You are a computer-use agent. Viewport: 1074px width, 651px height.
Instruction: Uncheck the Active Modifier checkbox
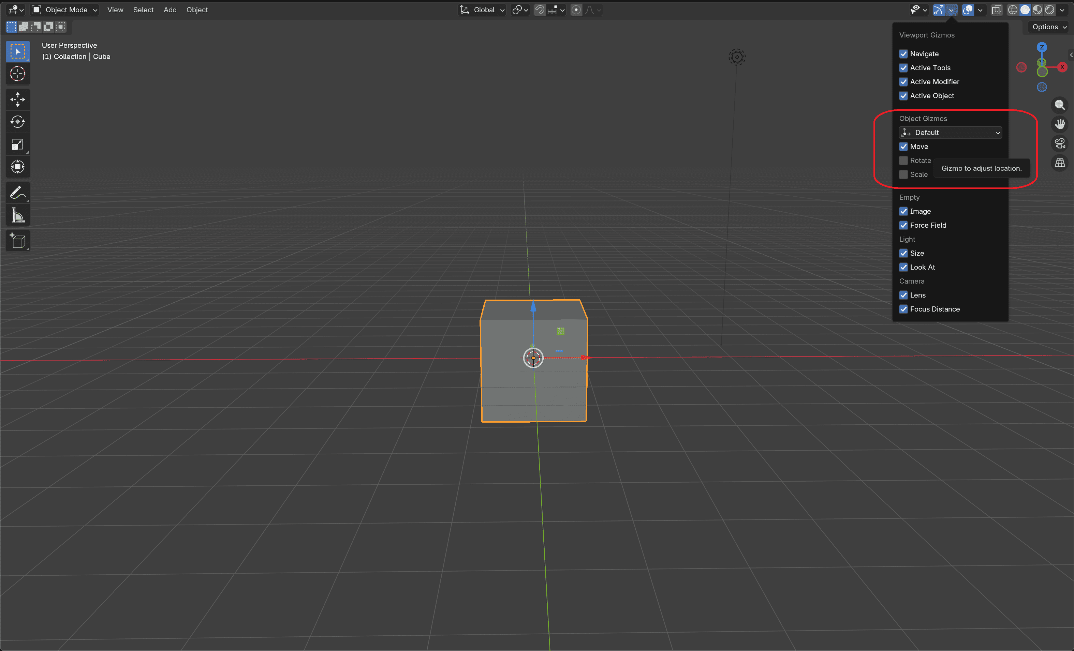tap(903, 81)
